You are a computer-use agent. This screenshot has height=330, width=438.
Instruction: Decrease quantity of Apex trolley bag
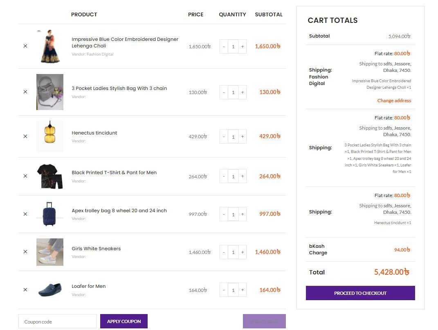pos(224,214)
